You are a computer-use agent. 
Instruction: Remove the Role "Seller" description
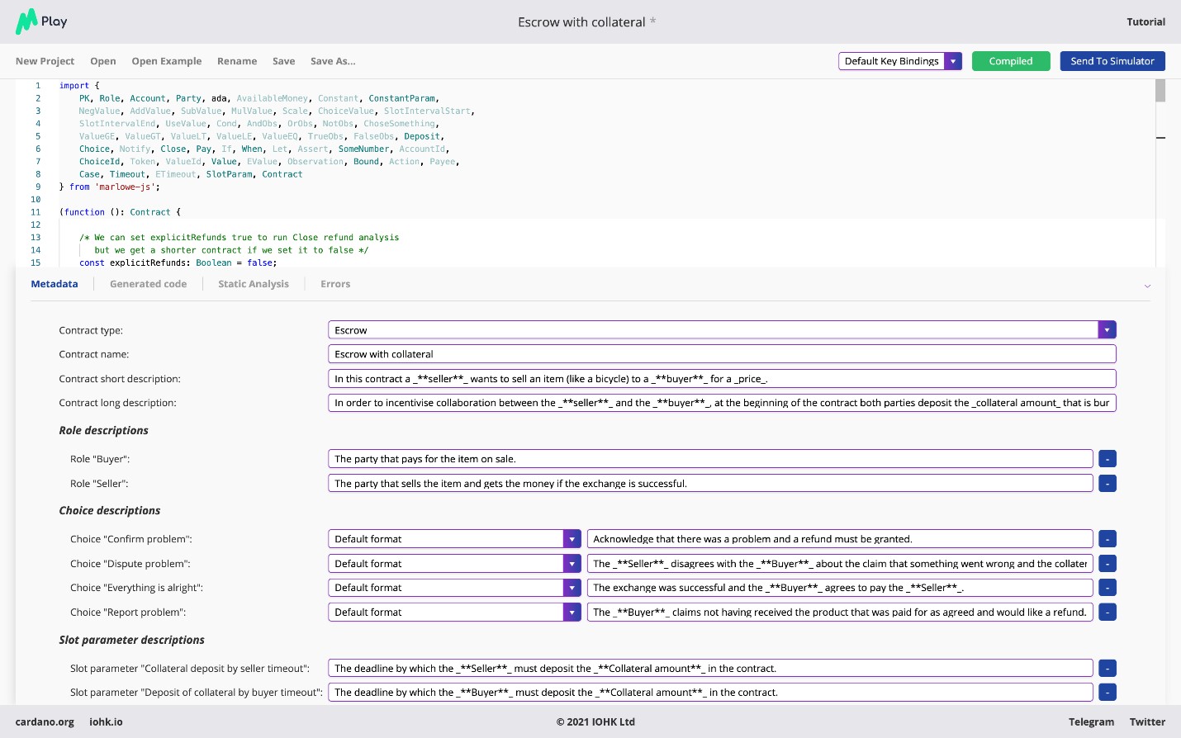[x=1107, y=484]
